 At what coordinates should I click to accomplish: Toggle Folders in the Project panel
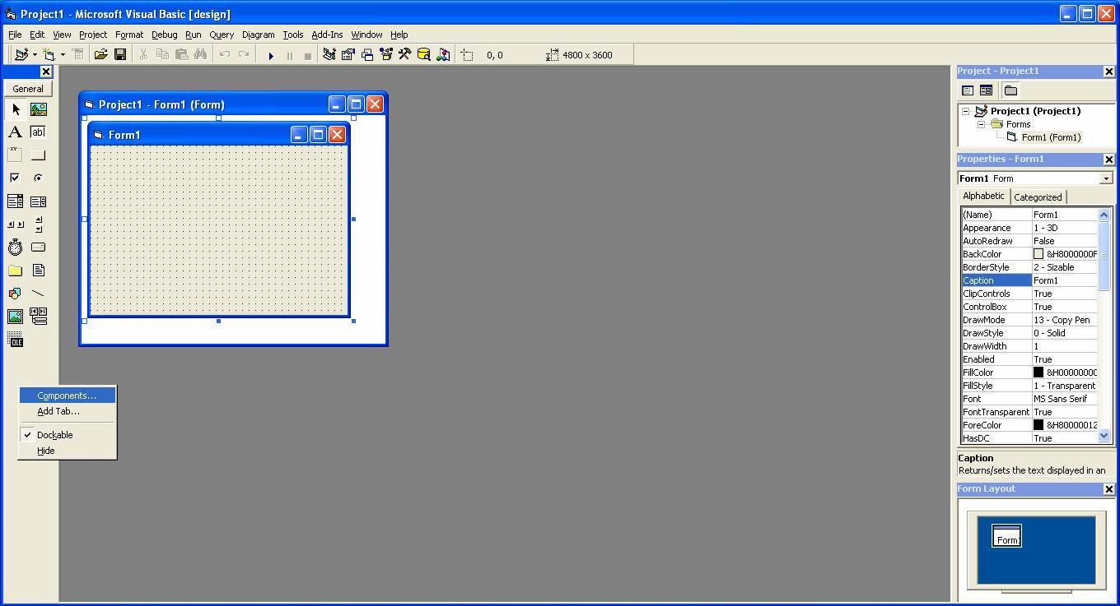(1010, 90)
